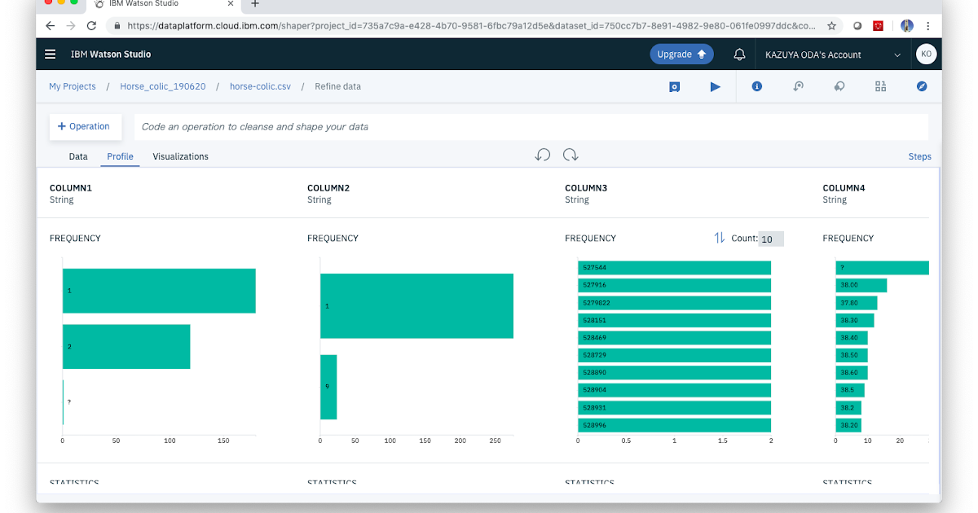Click the + Operation button
978x513 pixels.
pos(85,126)
